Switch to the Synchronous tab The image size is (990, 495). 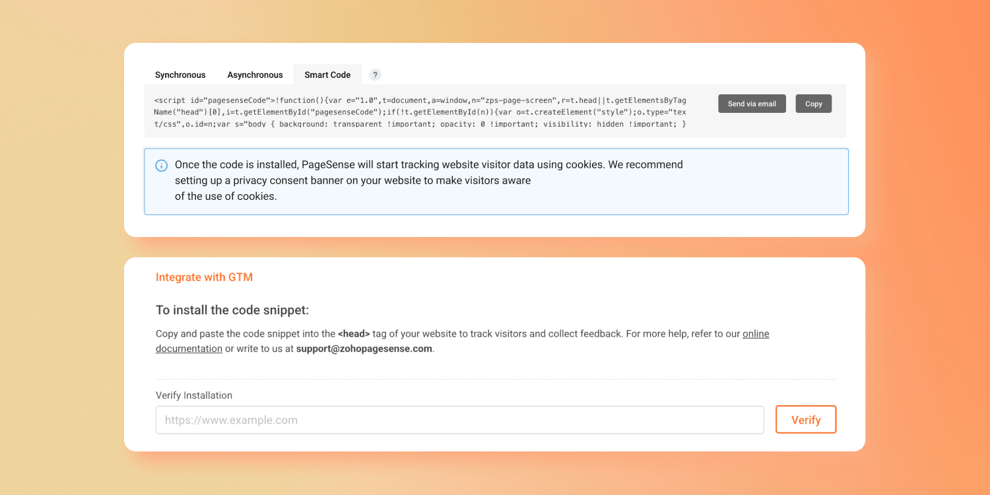tap(180, 75)
